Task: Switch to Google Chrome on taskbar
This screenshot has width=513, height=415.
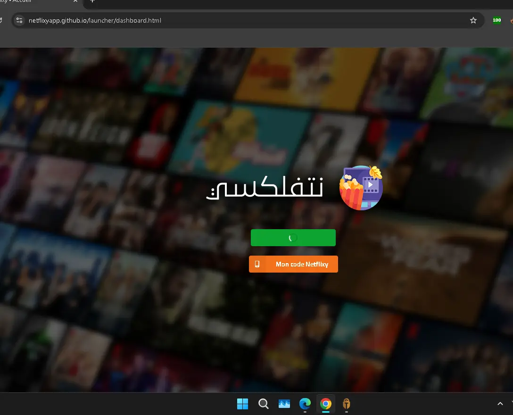Action: [x=325, y=404]
